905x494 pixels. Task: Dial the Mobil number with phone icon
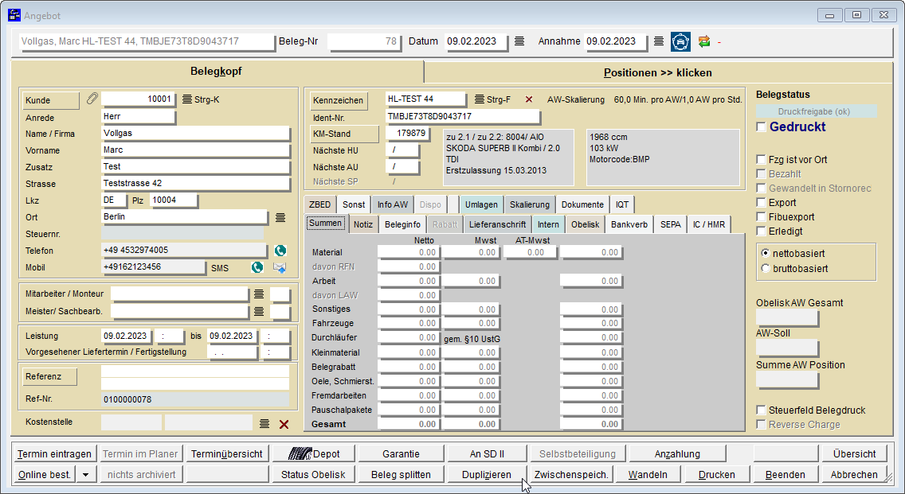point(257,267)
